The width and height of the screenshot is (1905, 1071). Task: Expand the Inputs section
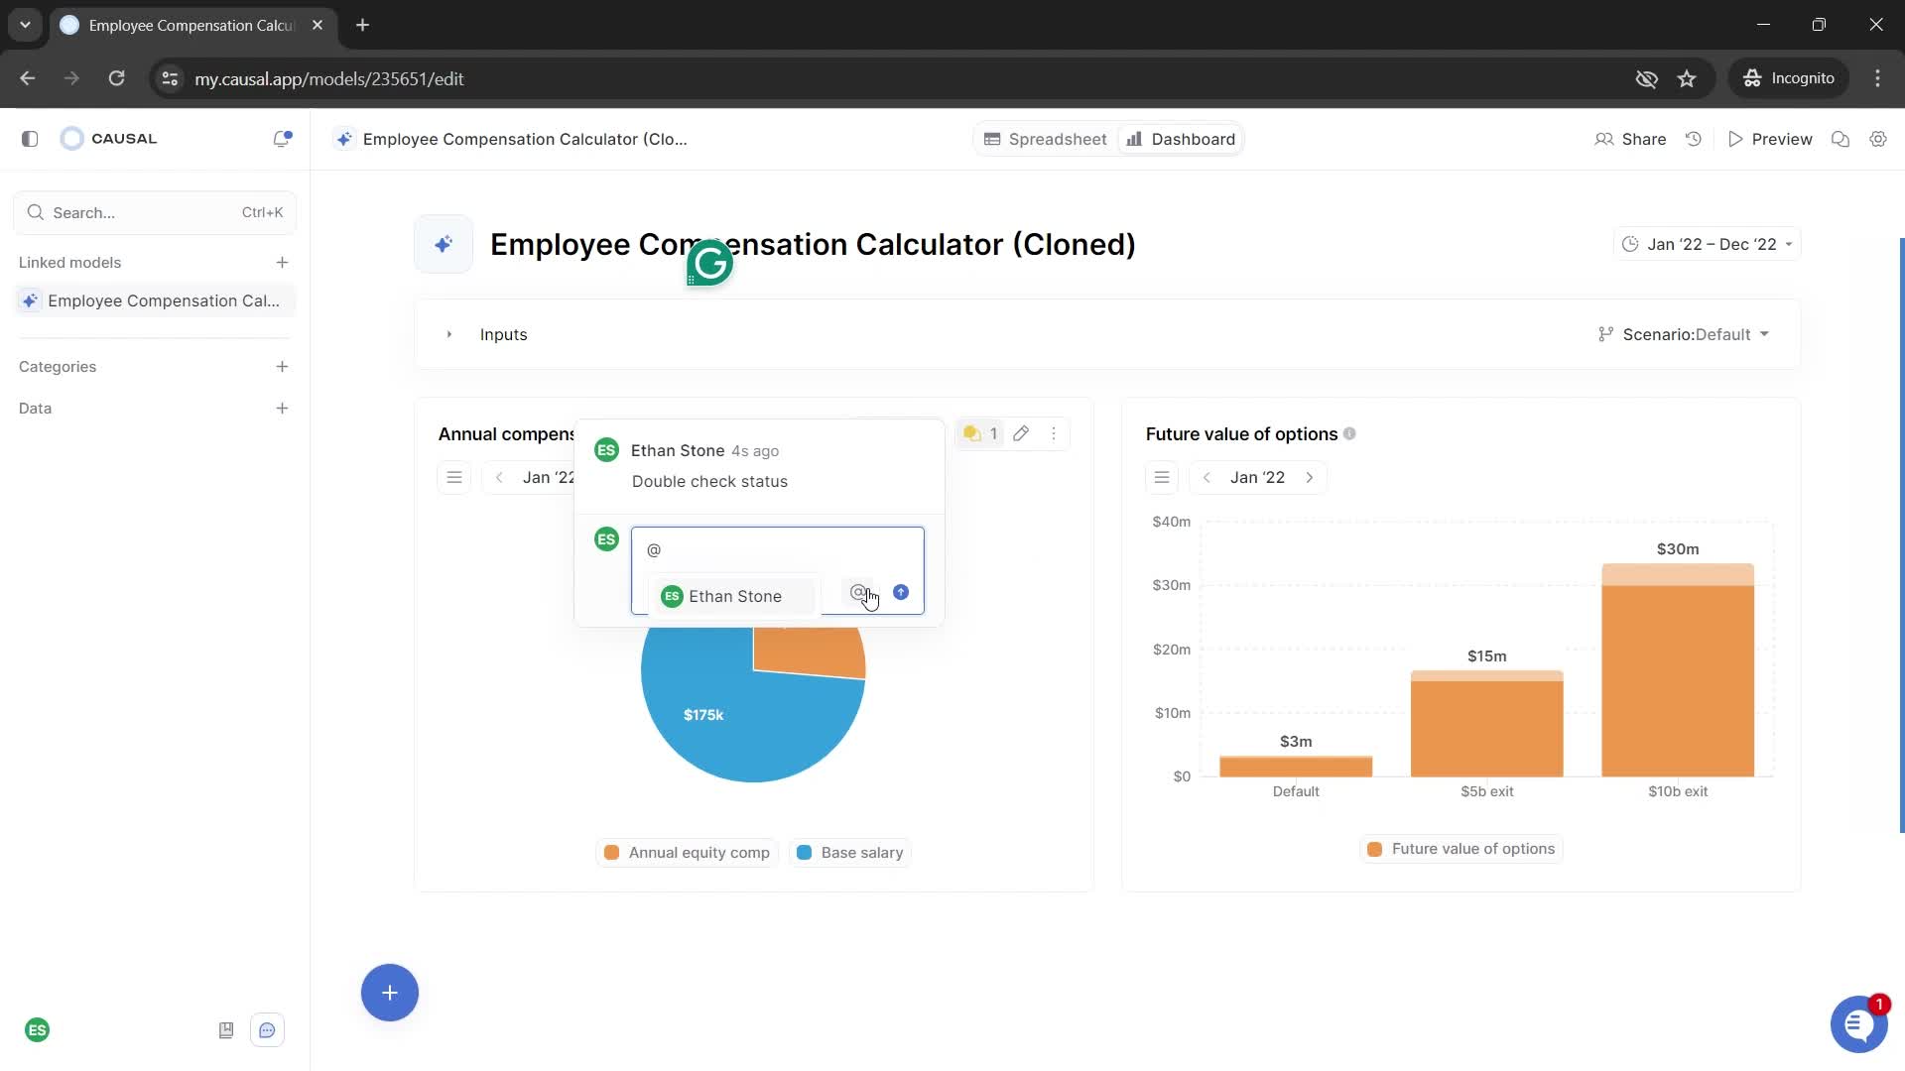coord(448,333)
